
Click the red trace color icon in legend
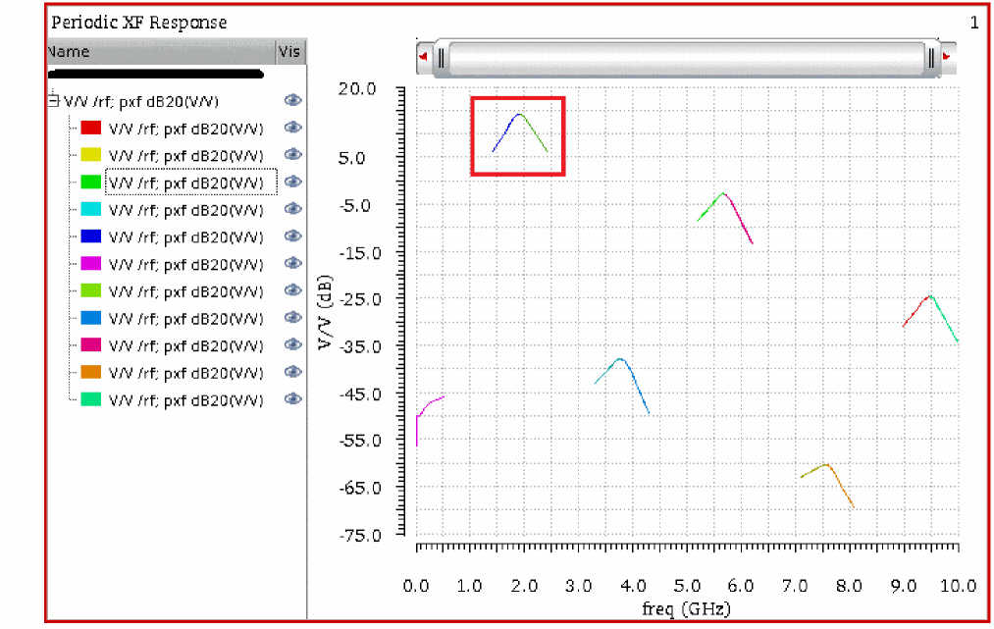(x=91, y=128)
